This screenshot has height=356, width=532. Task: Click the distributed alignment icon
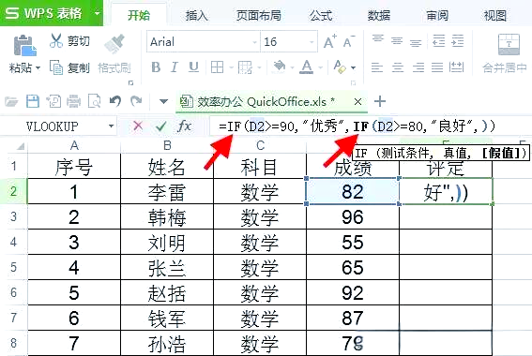click(456, 67)
